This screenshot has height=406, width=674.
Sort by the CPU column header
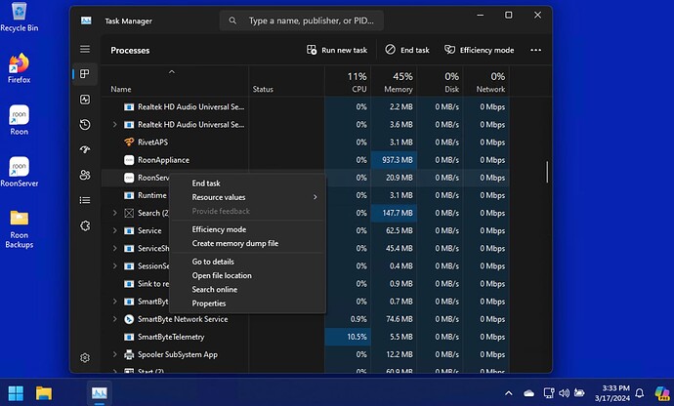[x=348, y=82]
